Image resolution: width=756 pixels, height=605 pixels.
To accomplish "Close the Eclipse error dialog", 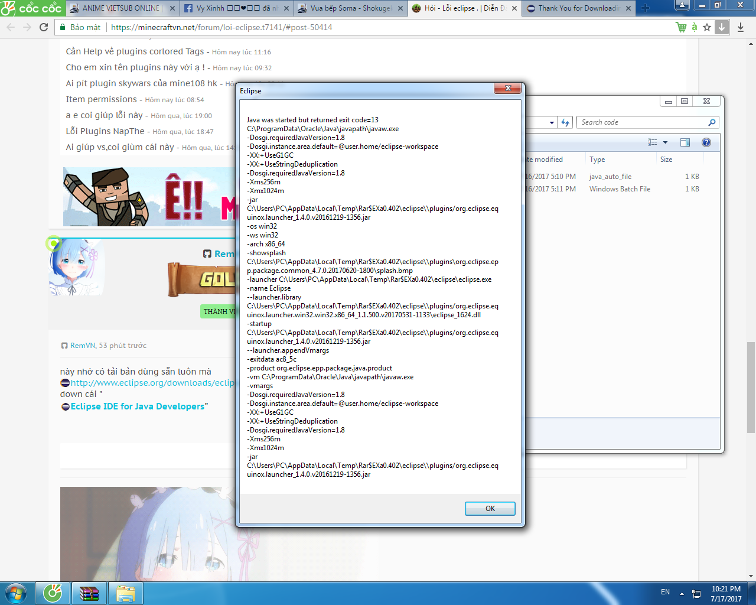I will [x=508, y=89].
